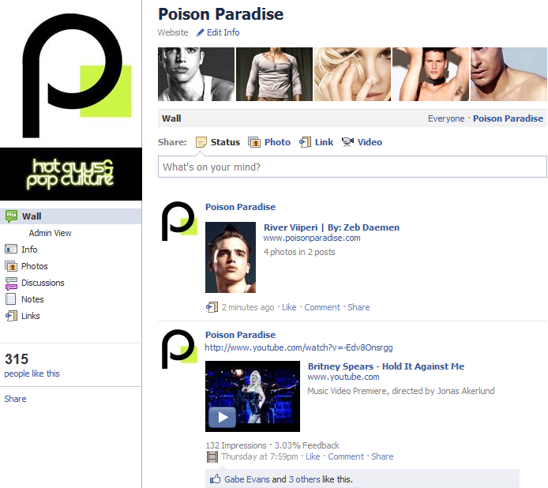Open Info in the sidebar
Screen dimensions: 548x488
tap(29, 250)
